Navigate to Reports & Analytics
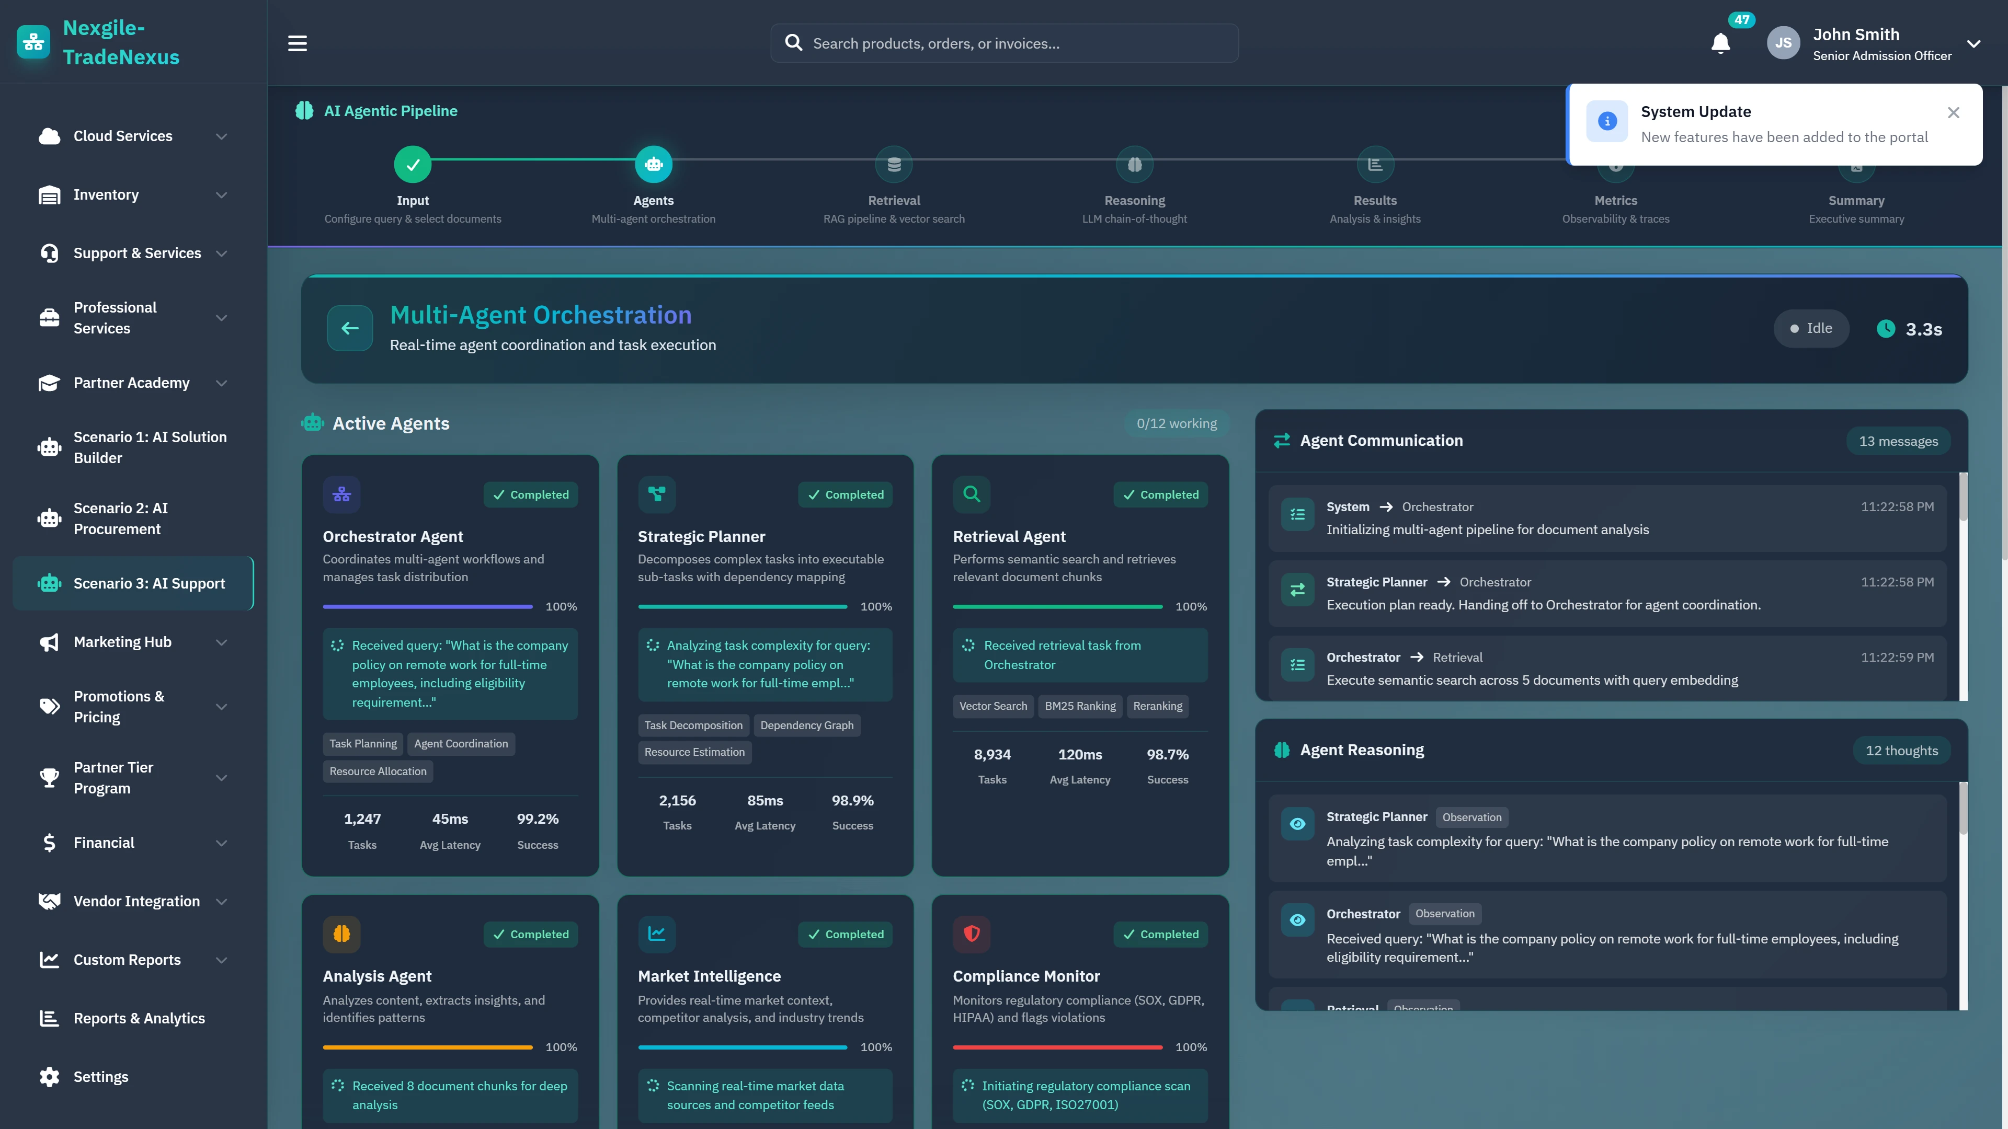This screenshot has width=2008, height=1129. coord(139,1018)
